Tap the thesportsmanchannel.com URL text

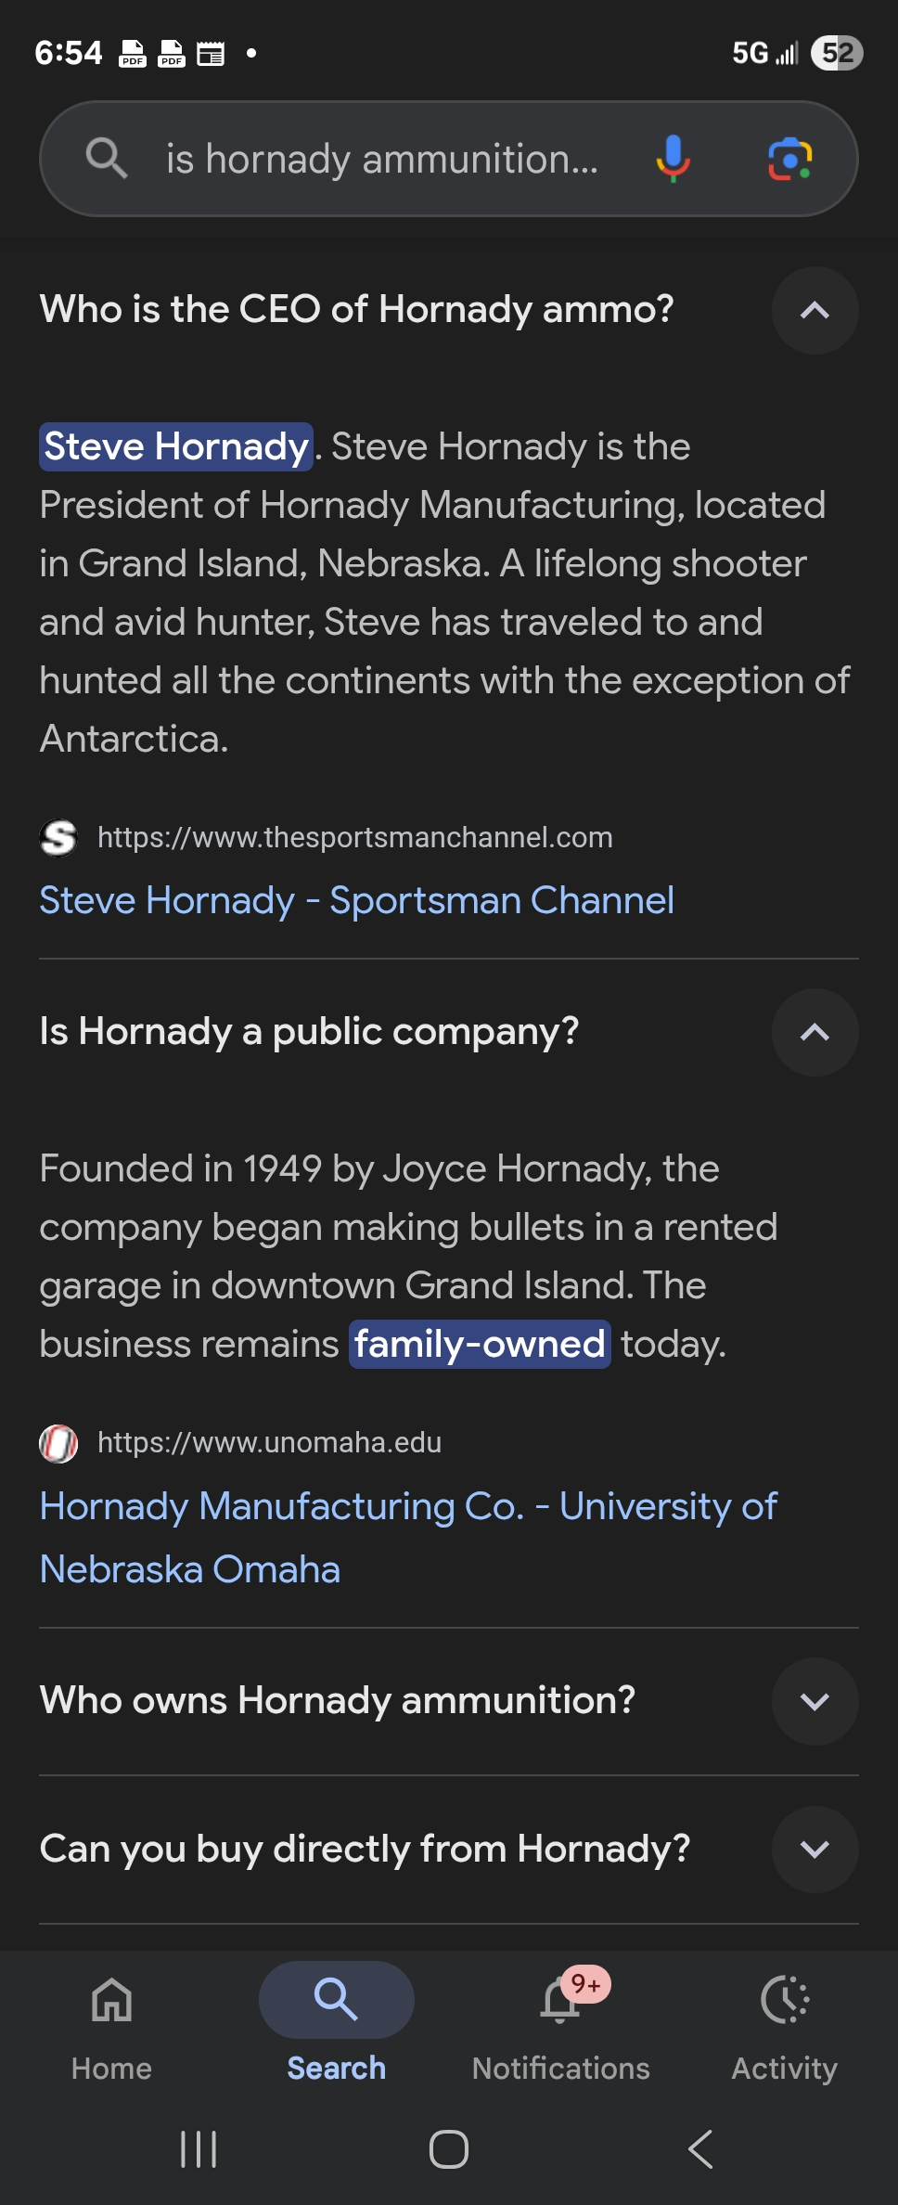pyautogui.click(x=354, y=837)
